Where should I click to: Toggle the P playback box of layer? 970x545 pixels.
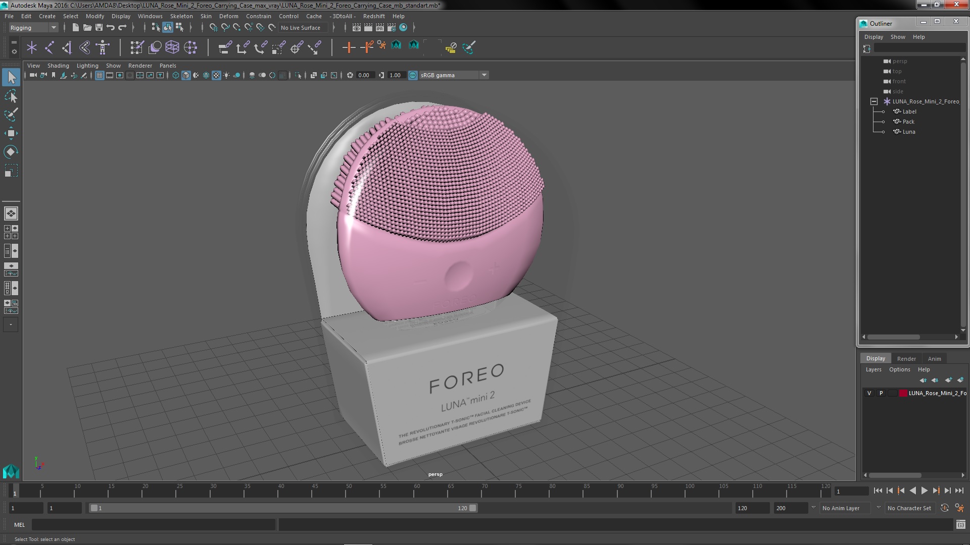881,393
